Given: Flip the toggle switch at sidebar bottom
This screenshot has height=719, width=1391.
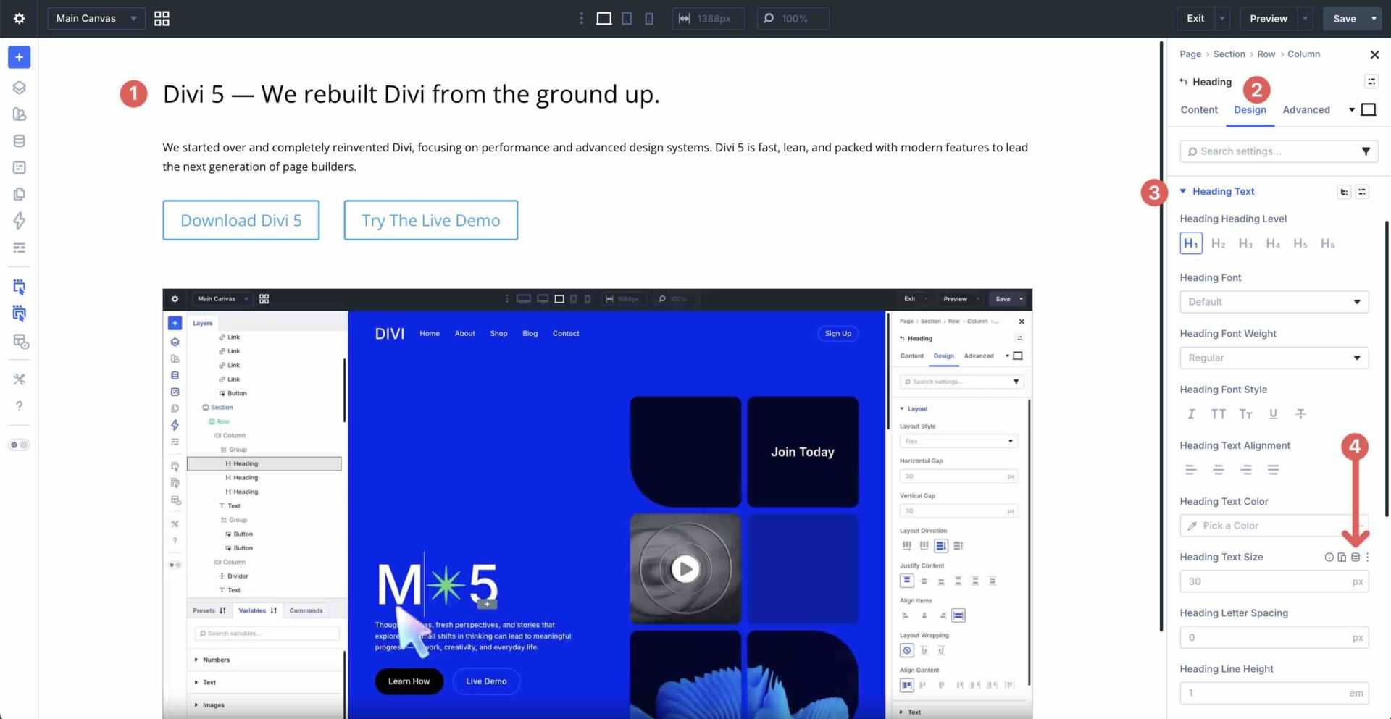Looking at the screenshot, I should pyautogui.click(x=19, y=445).
